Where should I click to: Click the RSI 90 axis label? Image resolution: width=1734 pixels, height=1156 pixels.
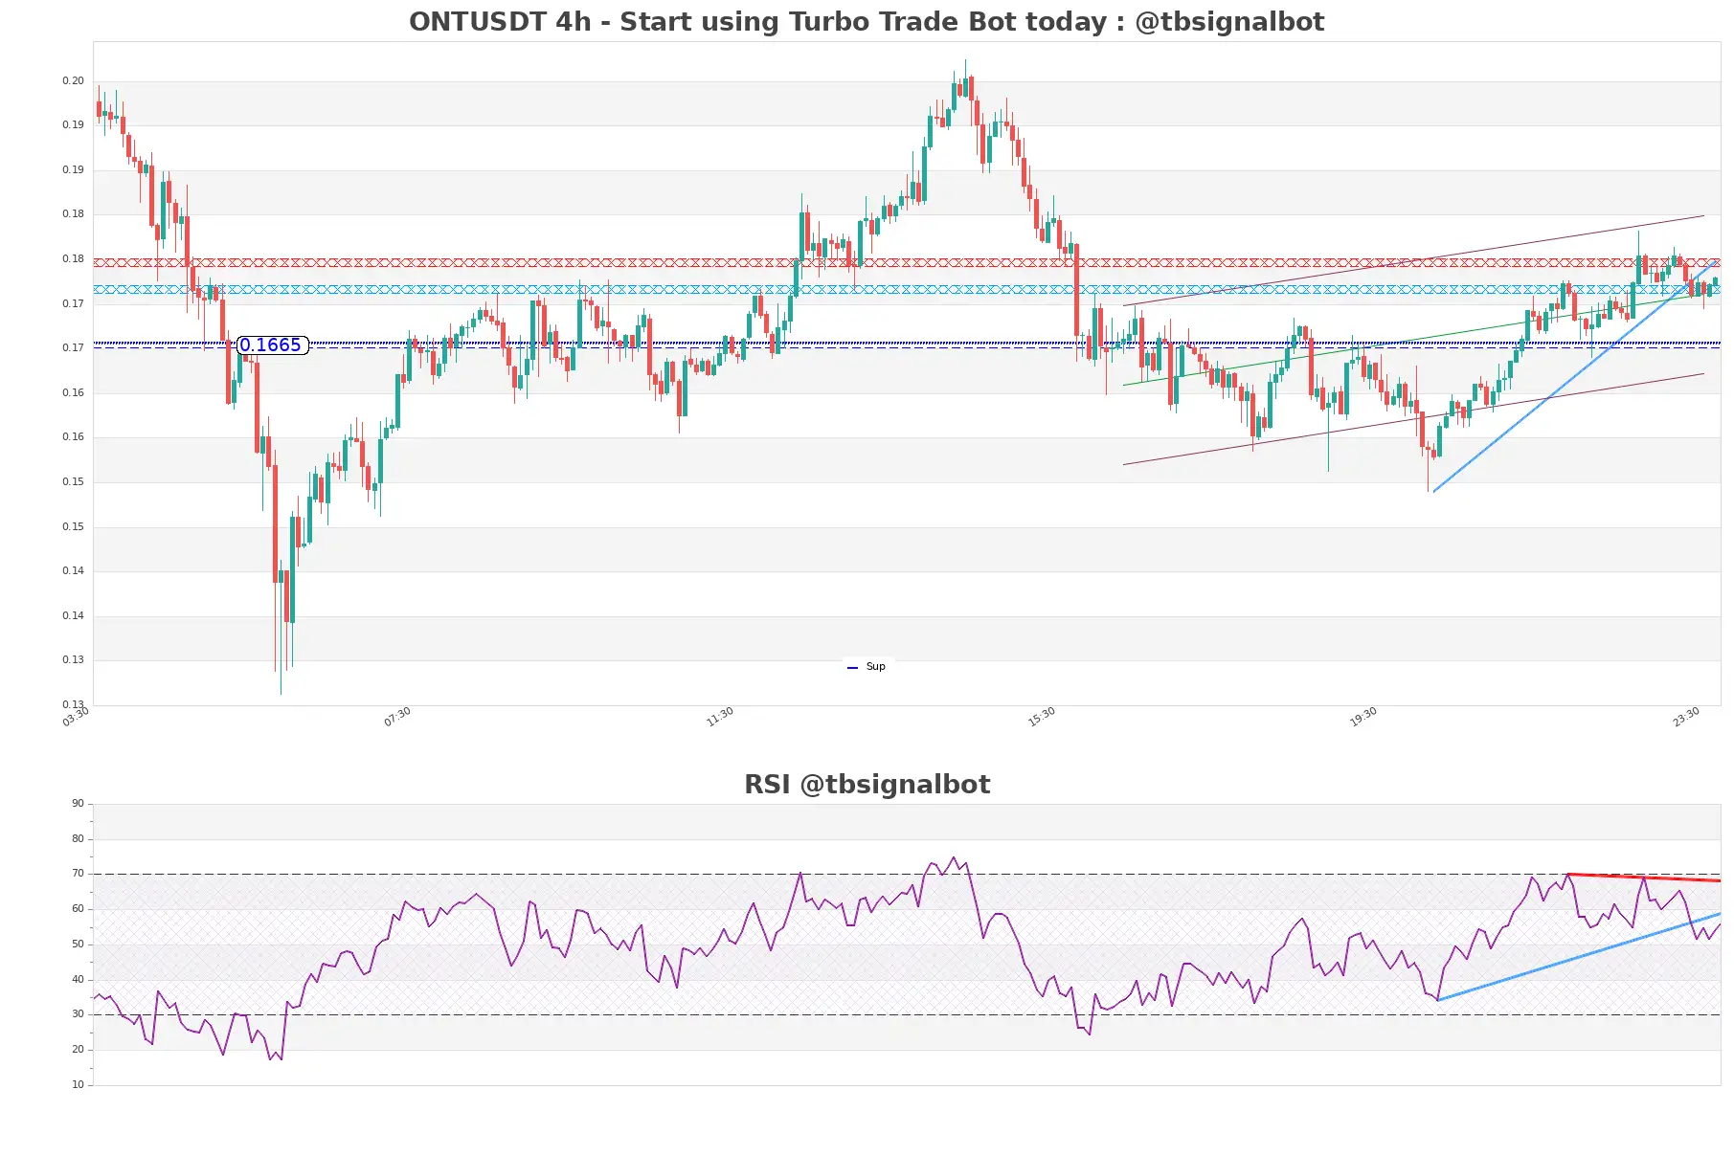78,804
